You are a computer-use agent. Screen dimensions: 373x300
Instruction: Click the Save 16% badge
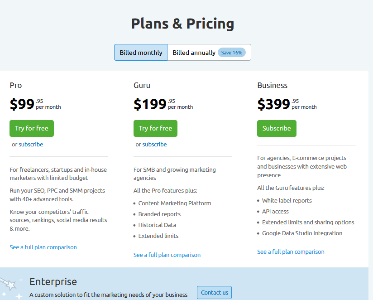[x=232, y=53]
